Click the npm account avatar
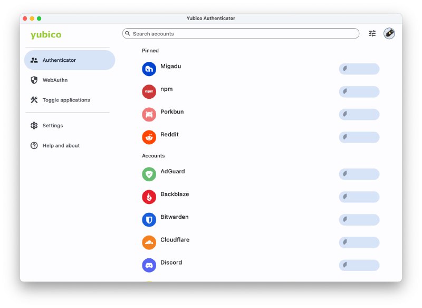 (x=149, y=91)
